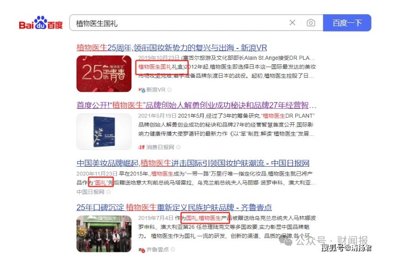
Task: Click the Baidu logo
Action: coord(41,23)
